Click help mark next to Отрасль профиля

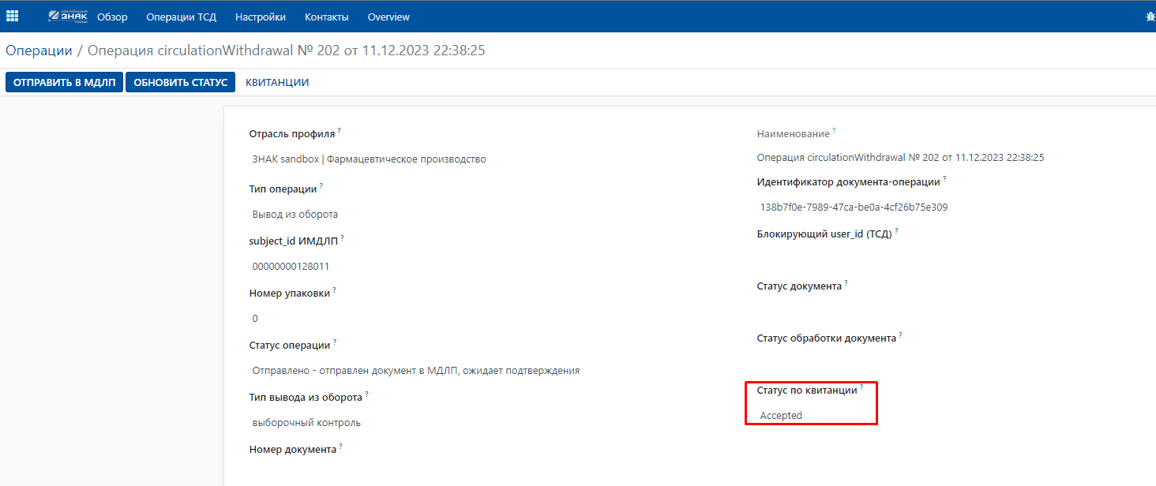340,130
